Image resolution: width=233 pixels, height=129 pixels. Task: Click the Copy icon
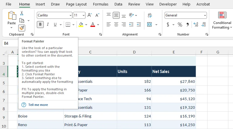[22, 20]
